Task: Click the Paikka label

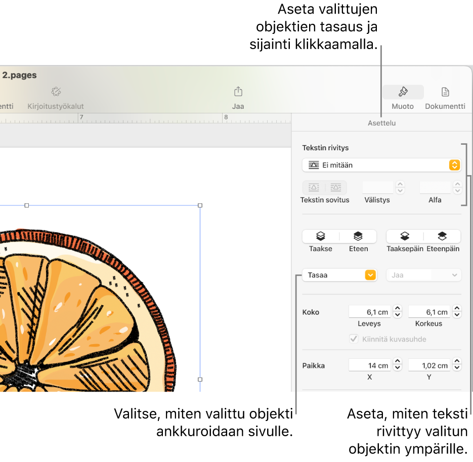Action: [314, 365]
